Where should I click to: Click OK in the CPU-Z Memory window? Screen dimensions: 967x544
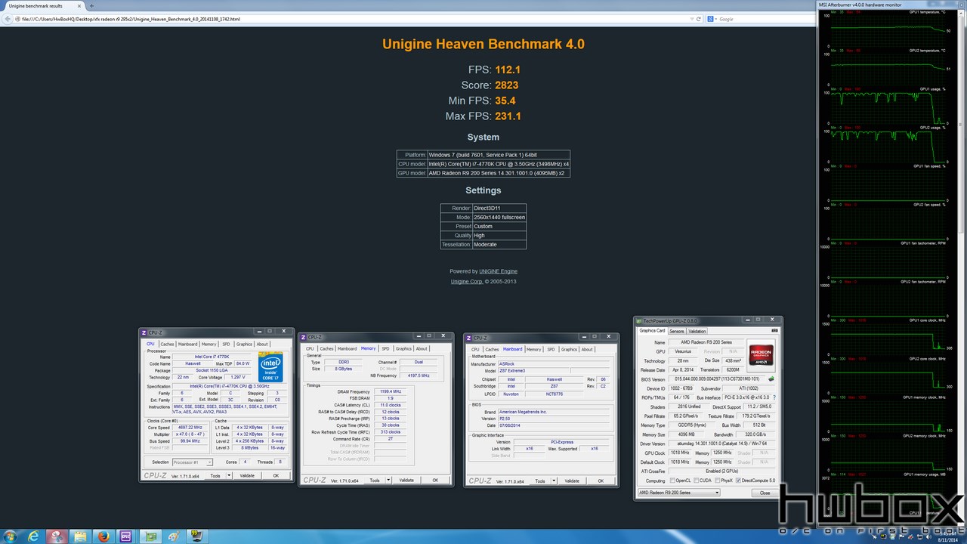pos(435,481)
